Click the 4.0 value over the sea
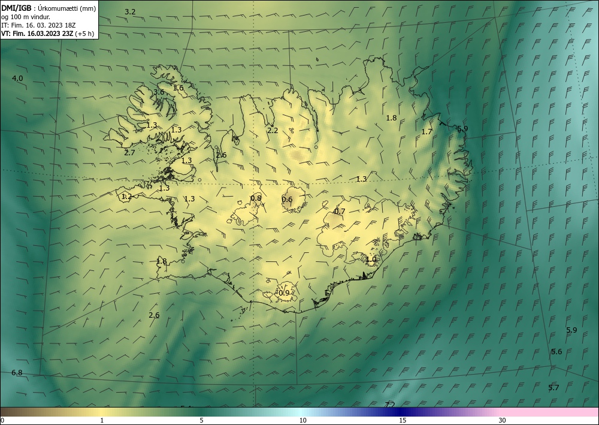The height and width of the screenshot is (425, 599). tap(17, 79)
